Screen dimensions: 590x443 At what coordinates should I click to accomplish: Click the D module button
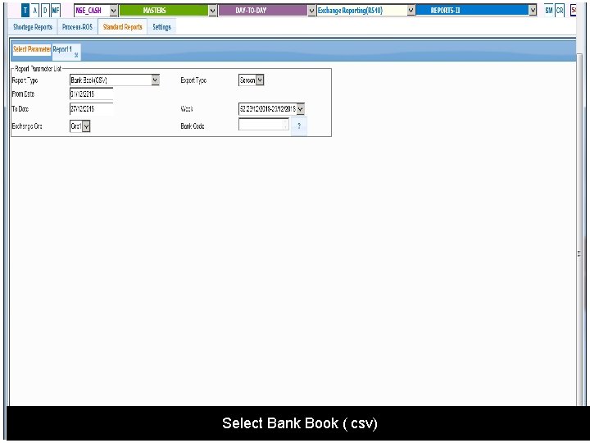[45, 11]
